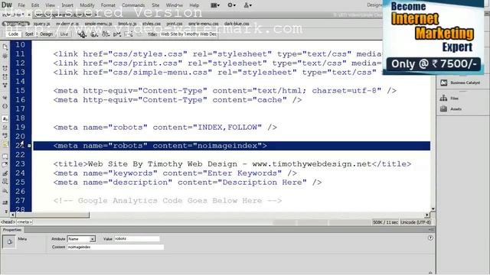The image size is (490, 275).
Task: Click Open Documents icon in coding toolbar
Action: pyautogui.click(x=5, y=47)
